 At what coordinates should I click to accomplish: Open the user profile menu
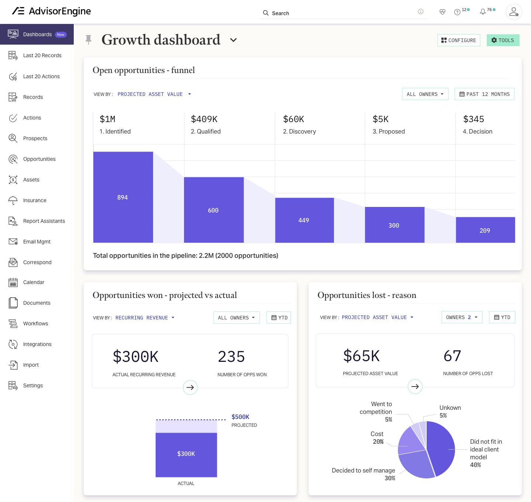[x=514, y=12]
